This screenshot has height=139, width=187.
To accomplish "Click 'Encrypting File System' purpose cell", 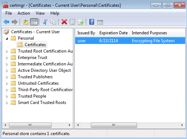I will click(153, 41).
